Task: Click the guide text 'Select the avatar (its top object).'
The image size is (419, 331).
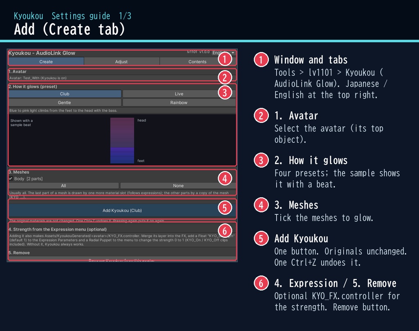Action: coord(329,134)
